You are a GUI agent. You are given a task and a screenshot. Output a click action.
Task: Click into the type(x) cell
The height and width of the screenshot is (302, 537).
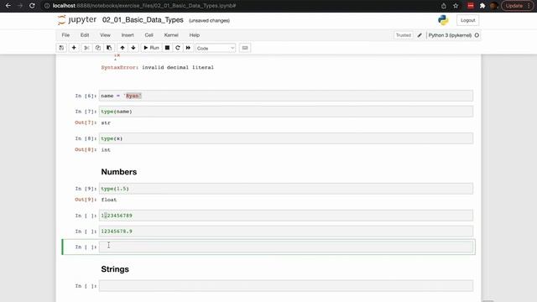coord(286,138)
